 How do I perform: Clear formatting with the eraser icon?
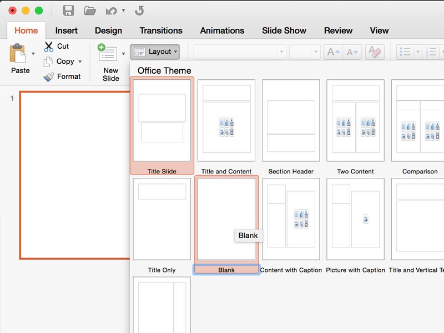(x=375, y=52)
